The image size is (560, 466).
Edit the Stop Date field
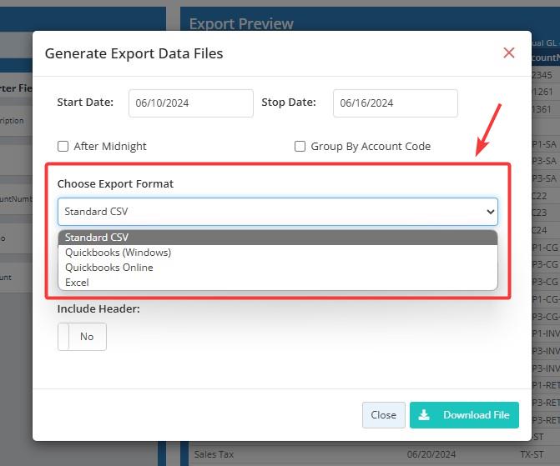pos(395,103)
